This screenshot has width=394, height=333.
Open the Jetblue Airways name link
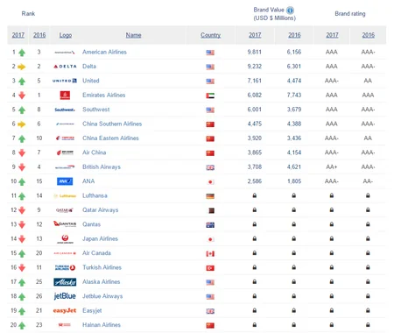[102, 296]
